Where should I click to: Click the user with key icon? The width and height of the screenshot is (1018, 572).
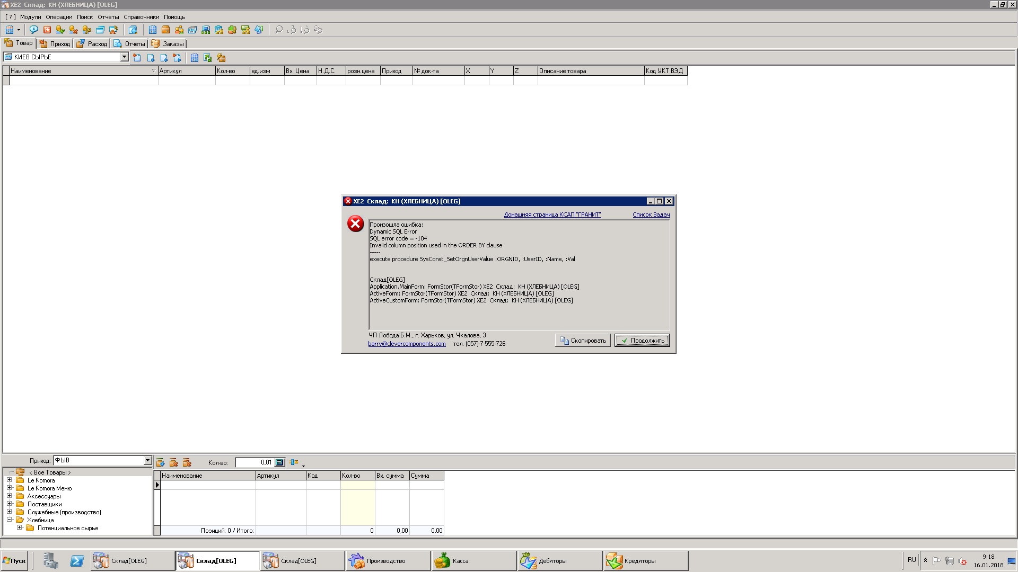86,30
